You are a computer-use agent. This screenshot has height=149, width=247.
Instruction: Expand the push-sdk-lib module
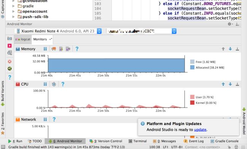click(14, 17)
